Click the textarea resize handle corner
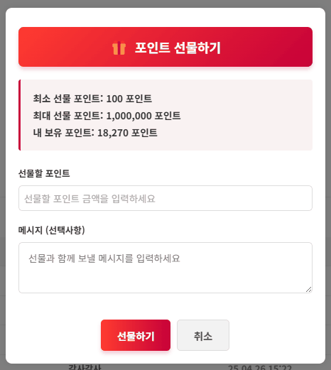331x370 pixels. (309, 290)
